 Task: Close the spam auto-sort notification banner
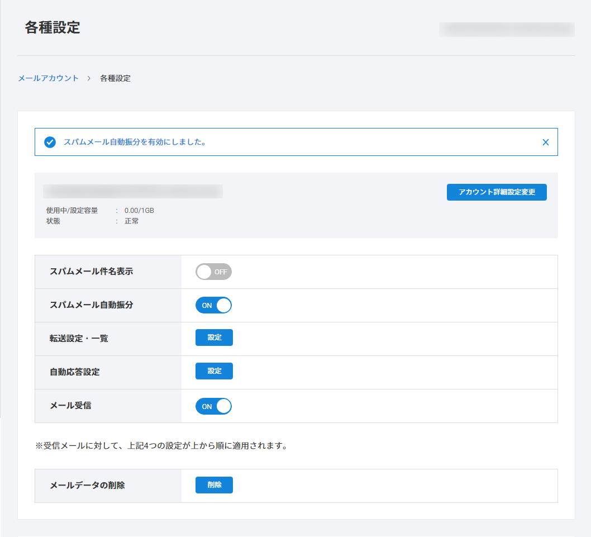(x=546, y=142)
